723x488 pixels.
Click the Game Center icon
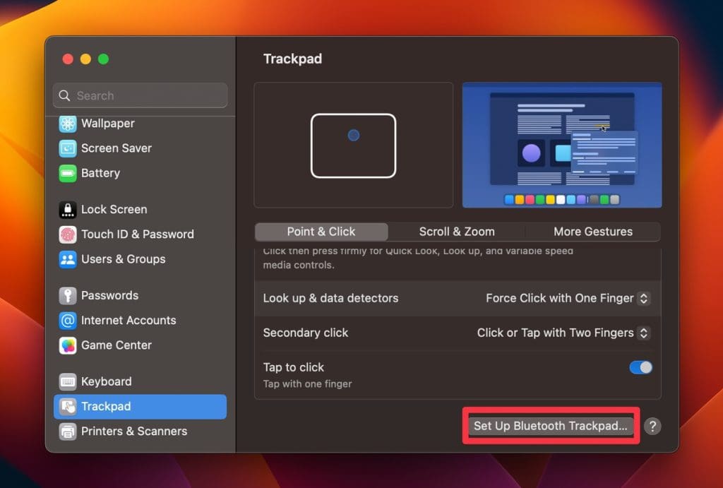click(x=68, y=345)
